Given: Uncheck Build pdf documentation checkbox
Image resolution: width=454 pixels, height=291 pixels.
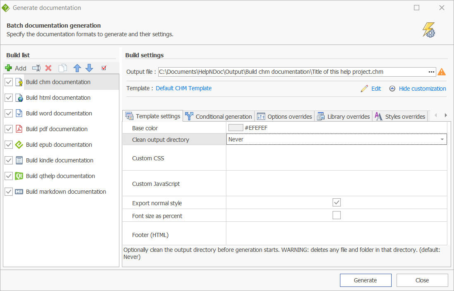Looking at the screenshot, I should [x=9, y=129].
